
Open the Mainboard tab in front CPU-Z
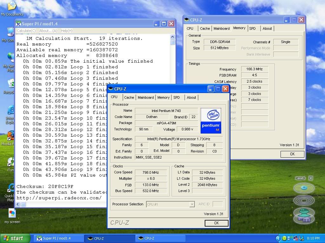(x=146, y=97)
